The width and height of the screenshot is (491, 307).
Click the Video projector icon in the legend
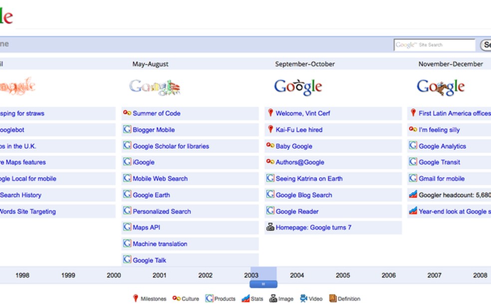[x=304, y=298]
